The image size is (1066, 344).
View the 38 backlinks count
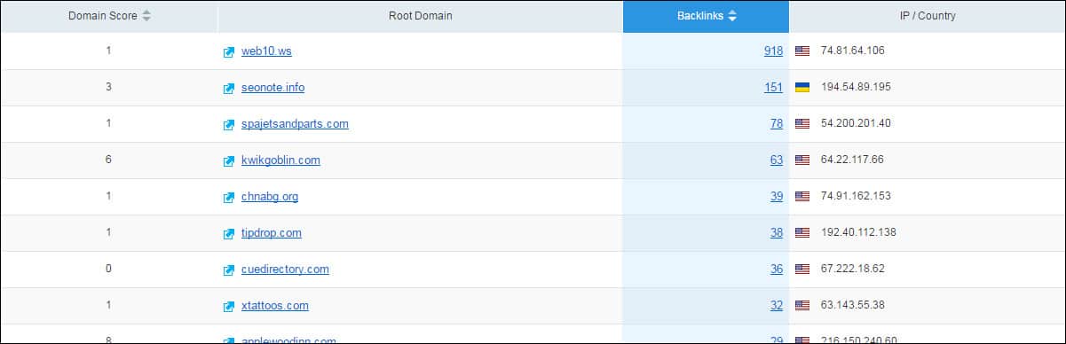click(777, 233)
